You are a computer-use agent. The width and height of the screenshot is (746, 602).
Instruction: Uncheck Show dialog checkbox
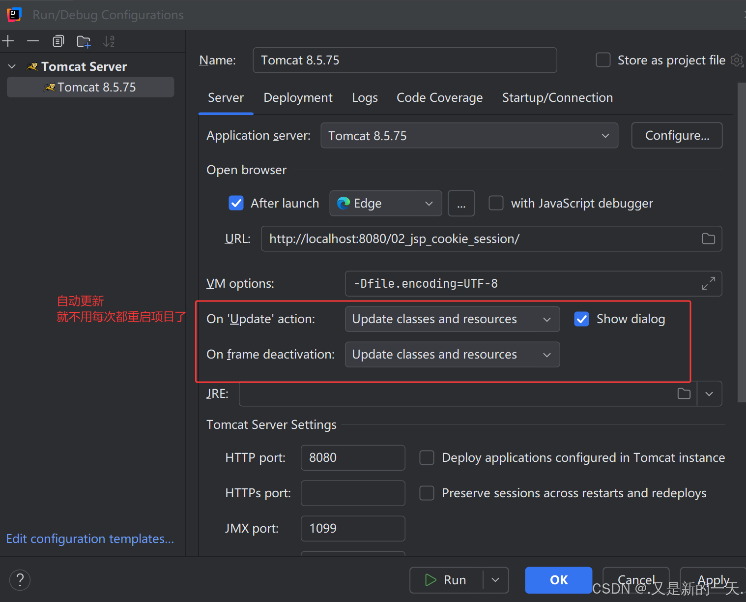coord(582,319)
